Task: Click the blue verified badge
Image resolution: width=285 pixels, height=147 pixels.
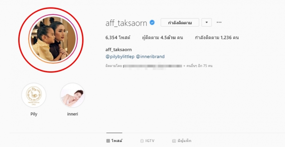Action: (x=152, y=22)
